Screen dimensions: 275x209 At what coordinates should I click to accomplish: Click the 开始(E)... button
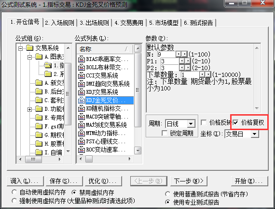[249, 181]
